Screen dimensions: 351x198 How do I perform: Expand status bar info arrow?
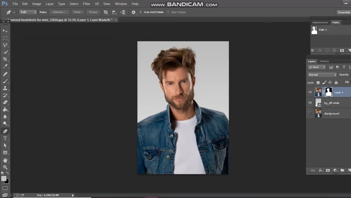73,195
